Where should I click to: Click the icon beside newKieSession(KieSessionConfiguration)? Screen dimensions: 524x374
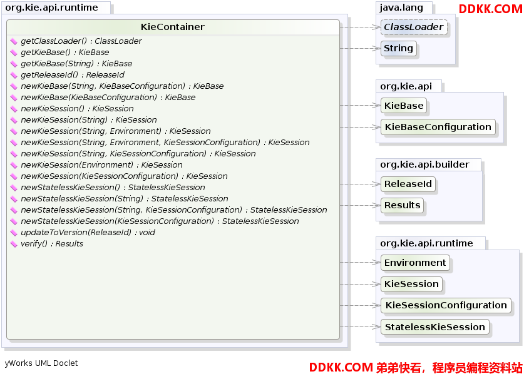[x=14, y=176]
